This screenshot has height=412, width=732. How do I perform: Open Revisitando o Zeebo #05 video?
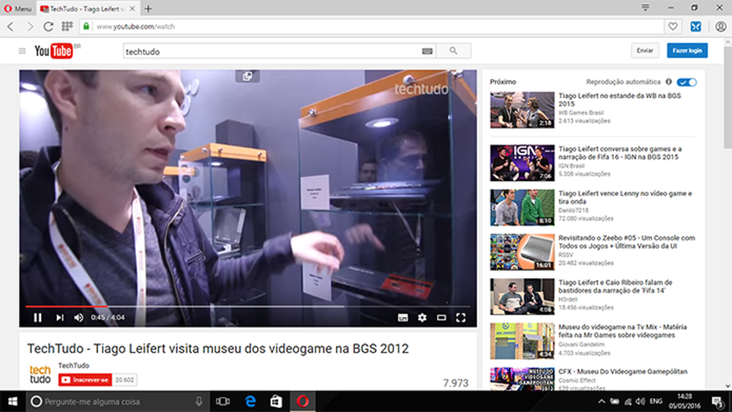click(627, 241)
